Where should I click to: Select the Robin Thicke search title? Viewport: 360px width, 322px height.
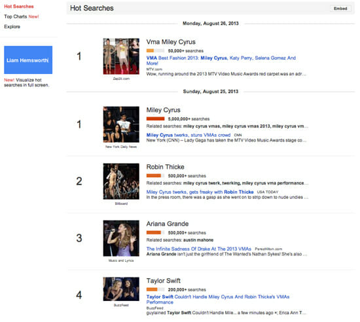(166, 167)
